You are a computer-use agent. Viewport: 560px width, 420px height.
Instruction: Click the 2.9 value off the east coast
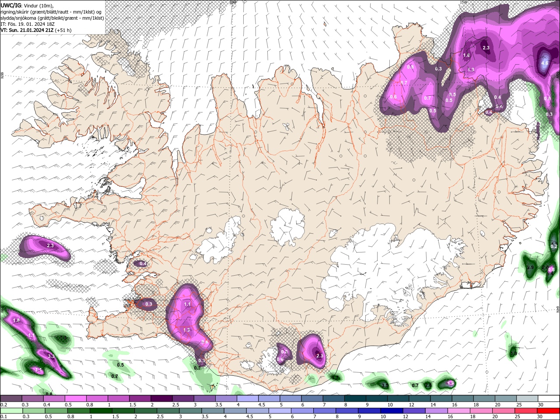[531, 267]
